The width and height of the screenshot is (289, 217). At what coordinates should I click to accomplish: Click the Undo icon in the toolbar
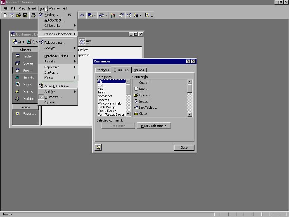pos(82,16)
